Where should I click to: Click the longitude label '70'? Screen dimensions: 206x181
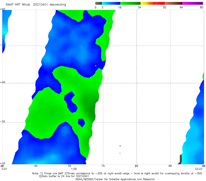(x=69, y=166)
